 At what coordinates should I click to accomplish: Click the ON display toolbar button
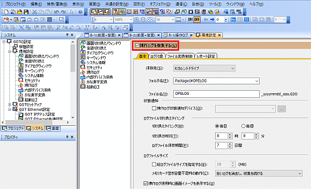[x=190, y=19]
